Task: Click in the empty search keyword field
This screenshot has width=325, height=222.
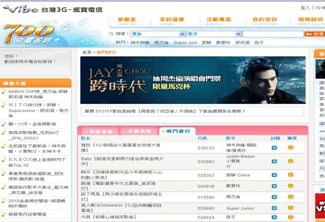Action: [x=273, y=34]
